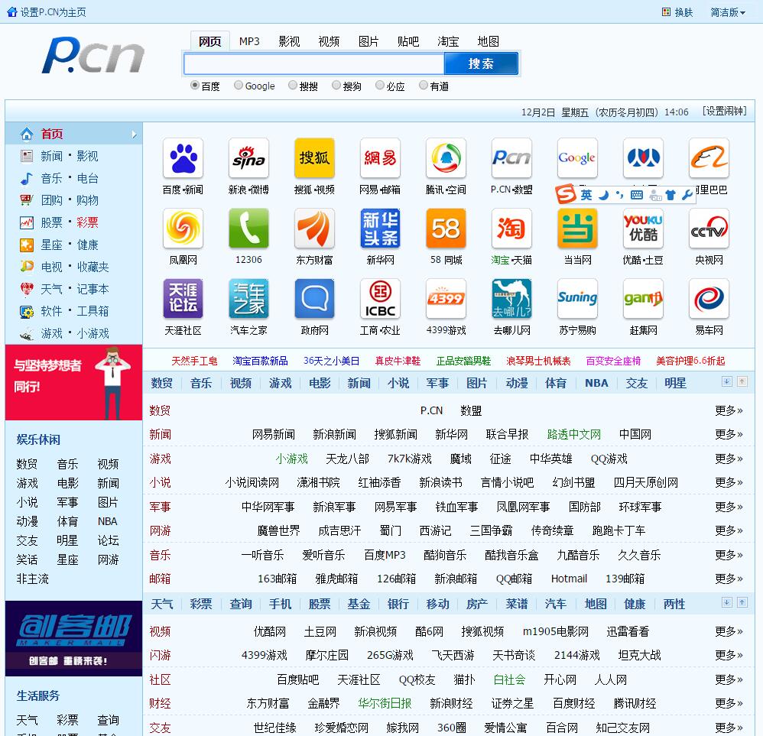Image resolution: width=763 pixels, height=736 pixels.
Task: Click the red 与坚持梦想者同行 banner
Action: [73, 382]
